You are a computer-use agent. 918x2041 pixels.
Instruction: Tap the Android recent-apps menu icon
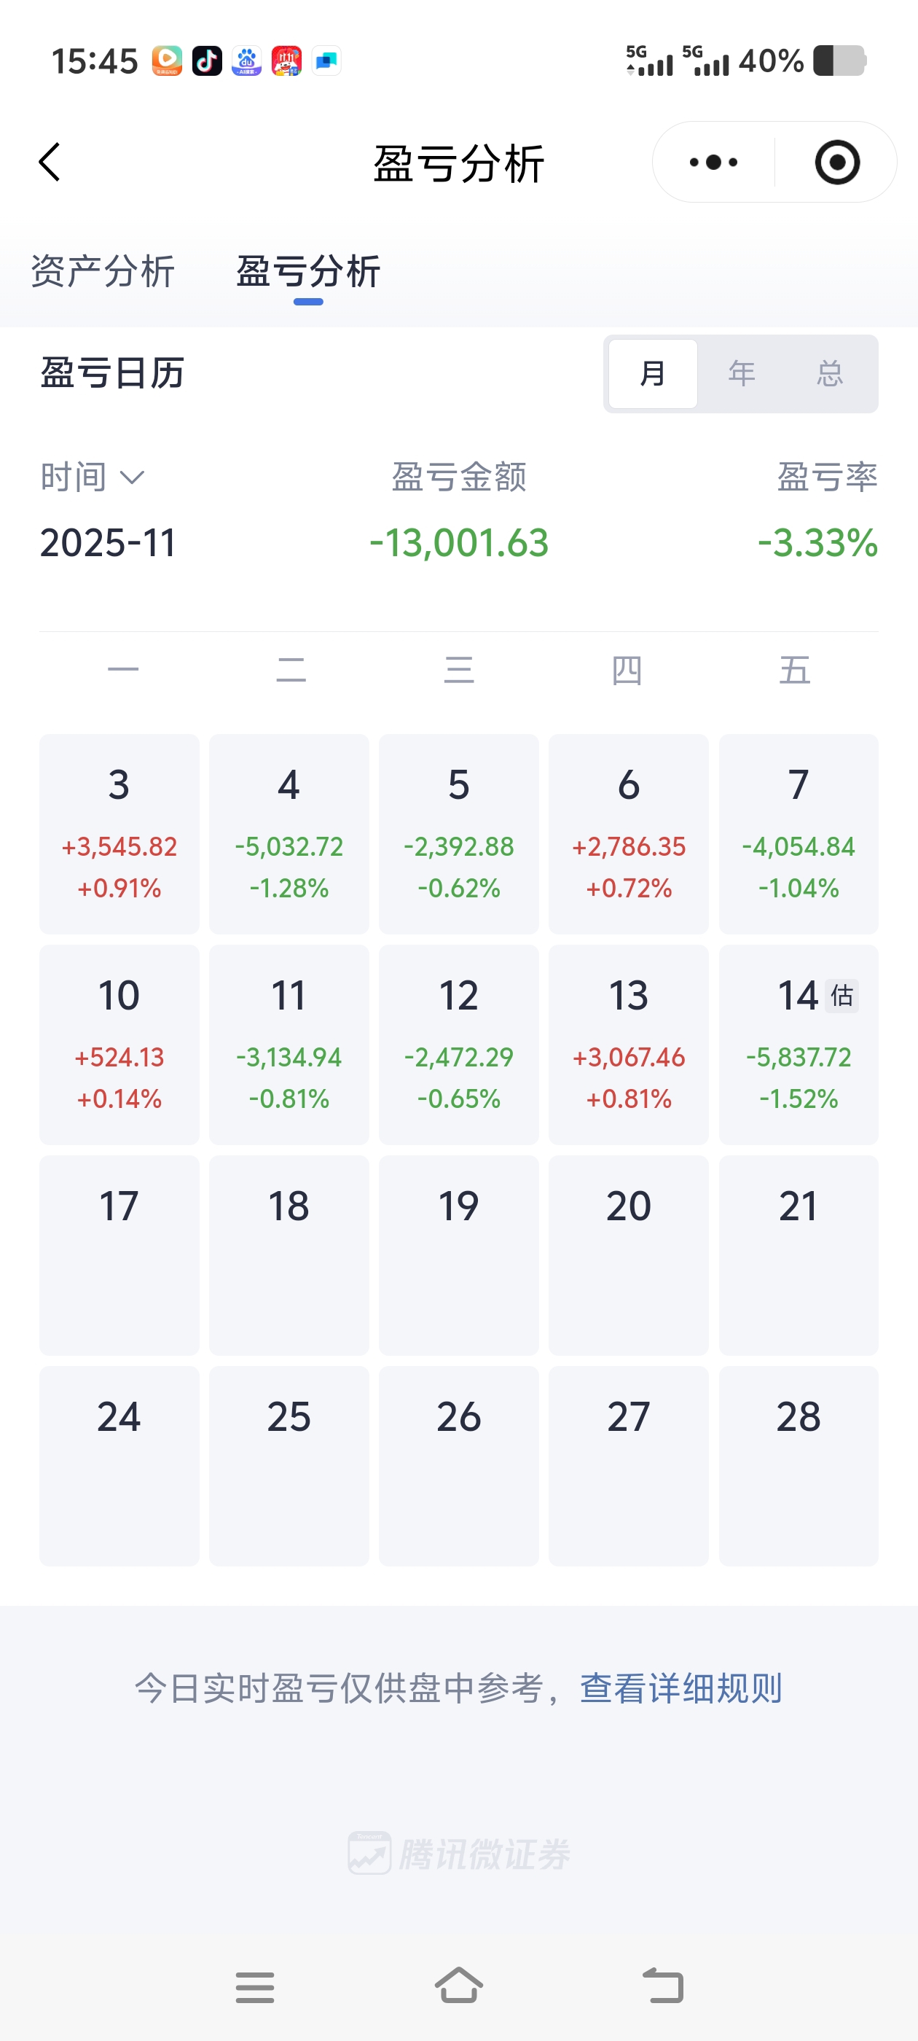[x=254, y=1987]
